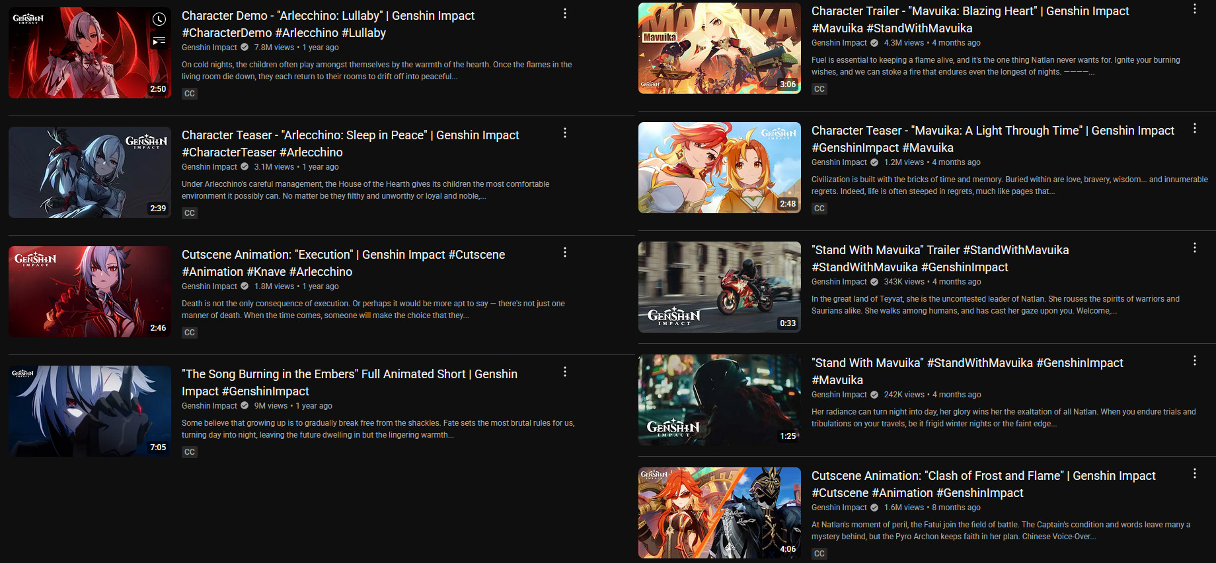Click description starting 'In the great land of Teyvat'
Viewport: 1216px width, 563px height.
(995, 305)
